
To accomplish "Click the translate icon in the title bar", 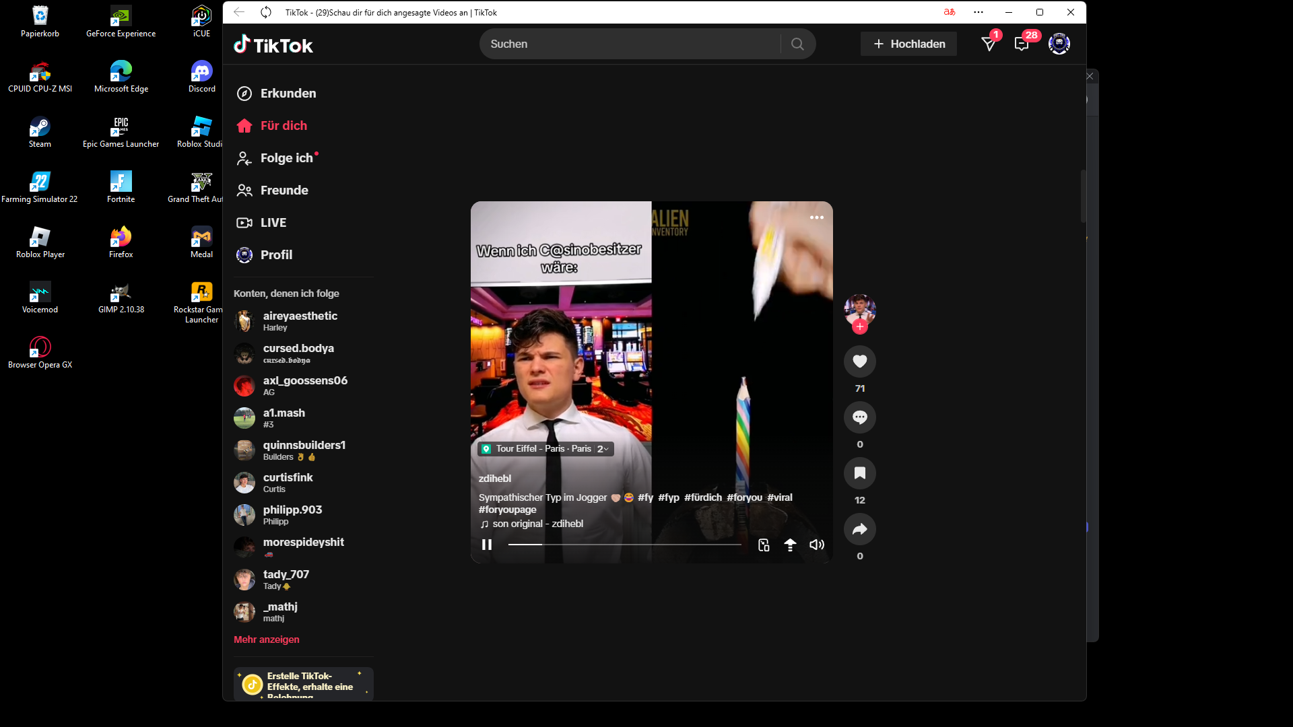I will point(950,12).
